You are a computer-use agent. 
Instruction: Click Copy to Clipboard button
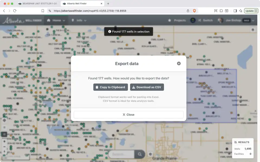pyautogui.click(x=110, y=87)
